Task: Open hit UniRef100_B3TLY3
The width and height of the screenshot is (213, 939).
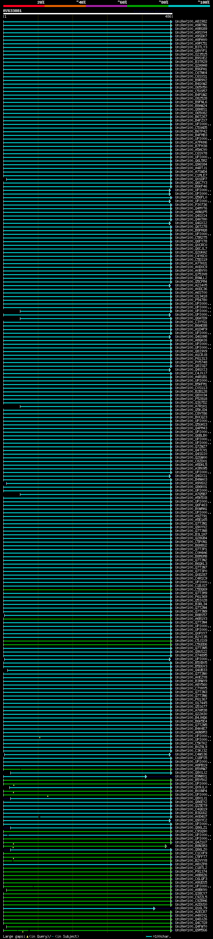Action: 191,47
